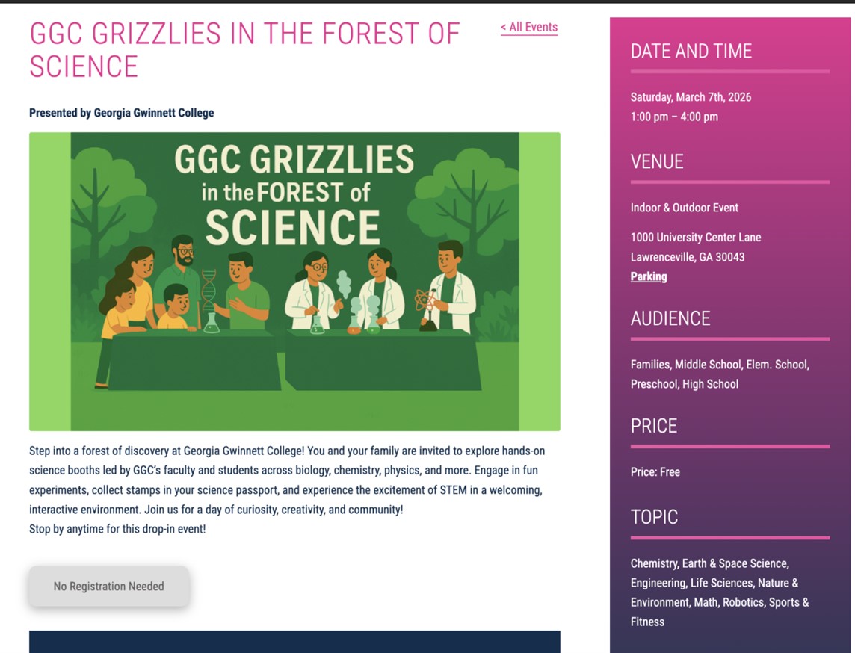The image size is (855, 653).
Task: Click the 'Price: Free' text
Action: coord(655,472)
